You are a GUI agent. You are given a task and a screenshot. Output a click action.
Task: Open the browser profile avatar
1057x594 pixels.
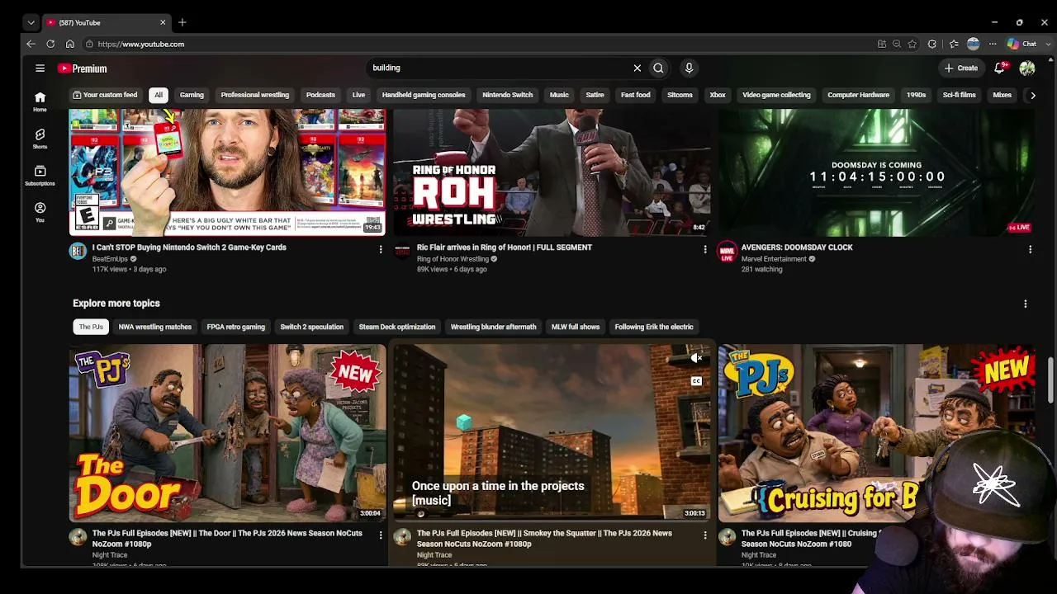tap(974, 44)
